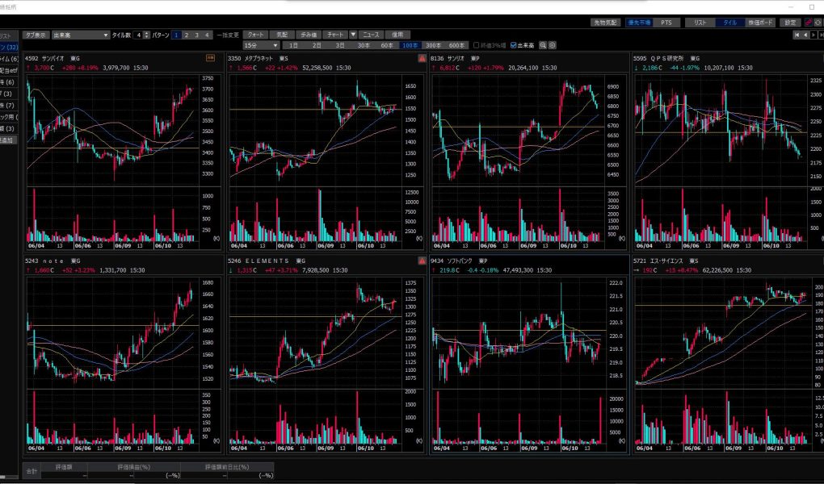Increase タイル数 using the spinner arrow
The image size is (824, 484).
146,34
